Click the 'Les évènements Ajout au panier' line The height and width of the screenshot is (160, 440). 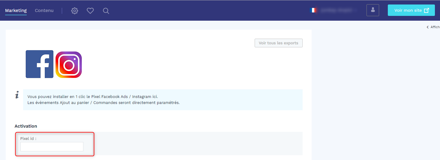coord(103,102)
